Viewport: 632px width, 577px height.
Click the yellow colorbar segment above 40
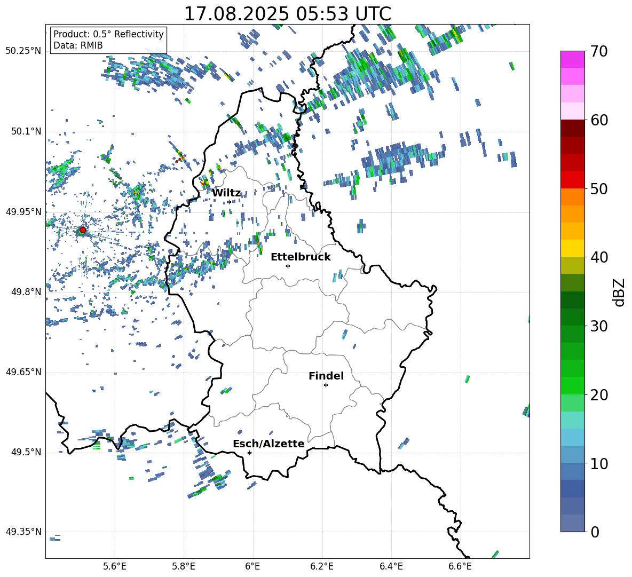click(572, 248)
